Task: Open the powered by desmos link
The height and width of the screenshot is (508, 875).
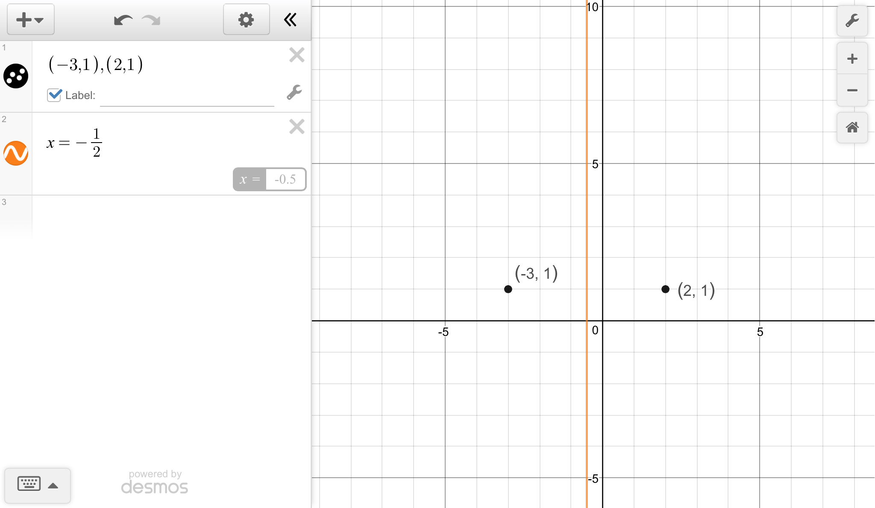Action: tap(154, 482)
